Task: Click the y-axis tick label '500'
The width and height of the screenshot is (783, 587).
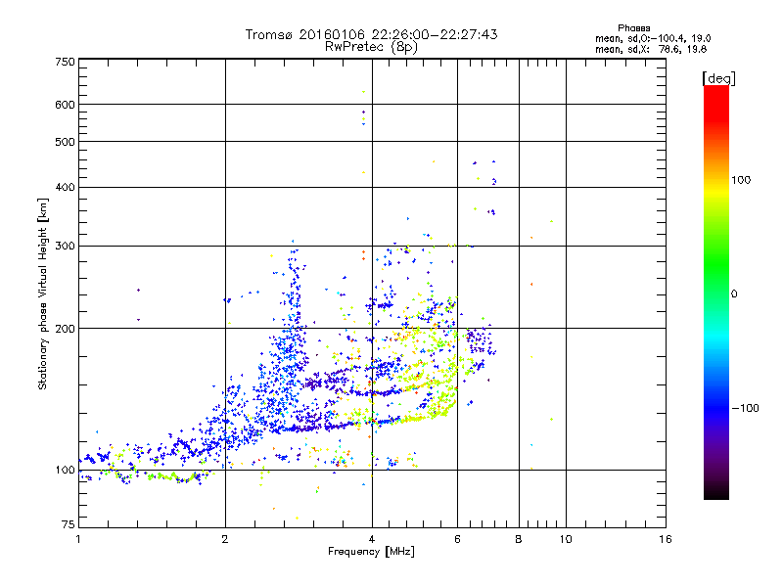Action: point(65,142)
